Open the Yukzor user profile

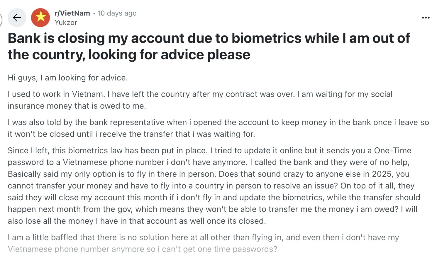point(66,23)
